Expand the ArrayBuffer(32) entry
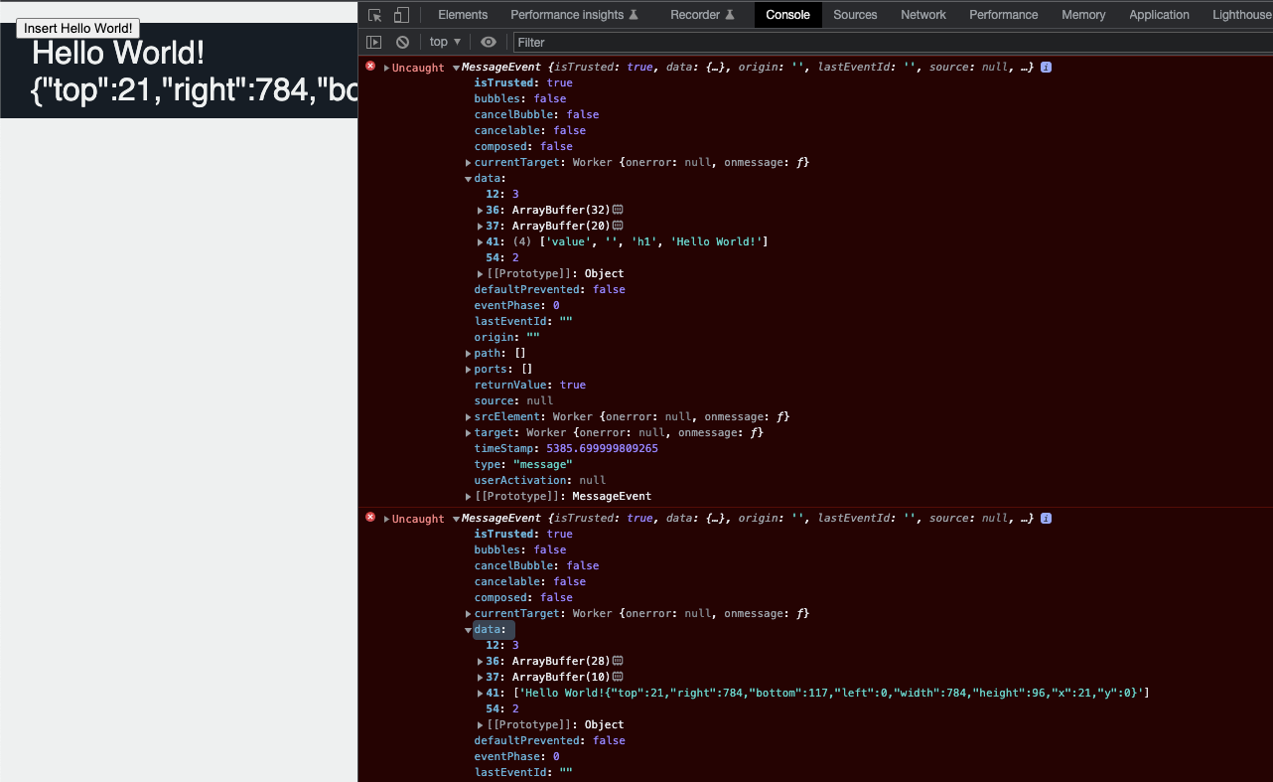The height and width of the screenshot is (782, 1273). coord(481,211)
